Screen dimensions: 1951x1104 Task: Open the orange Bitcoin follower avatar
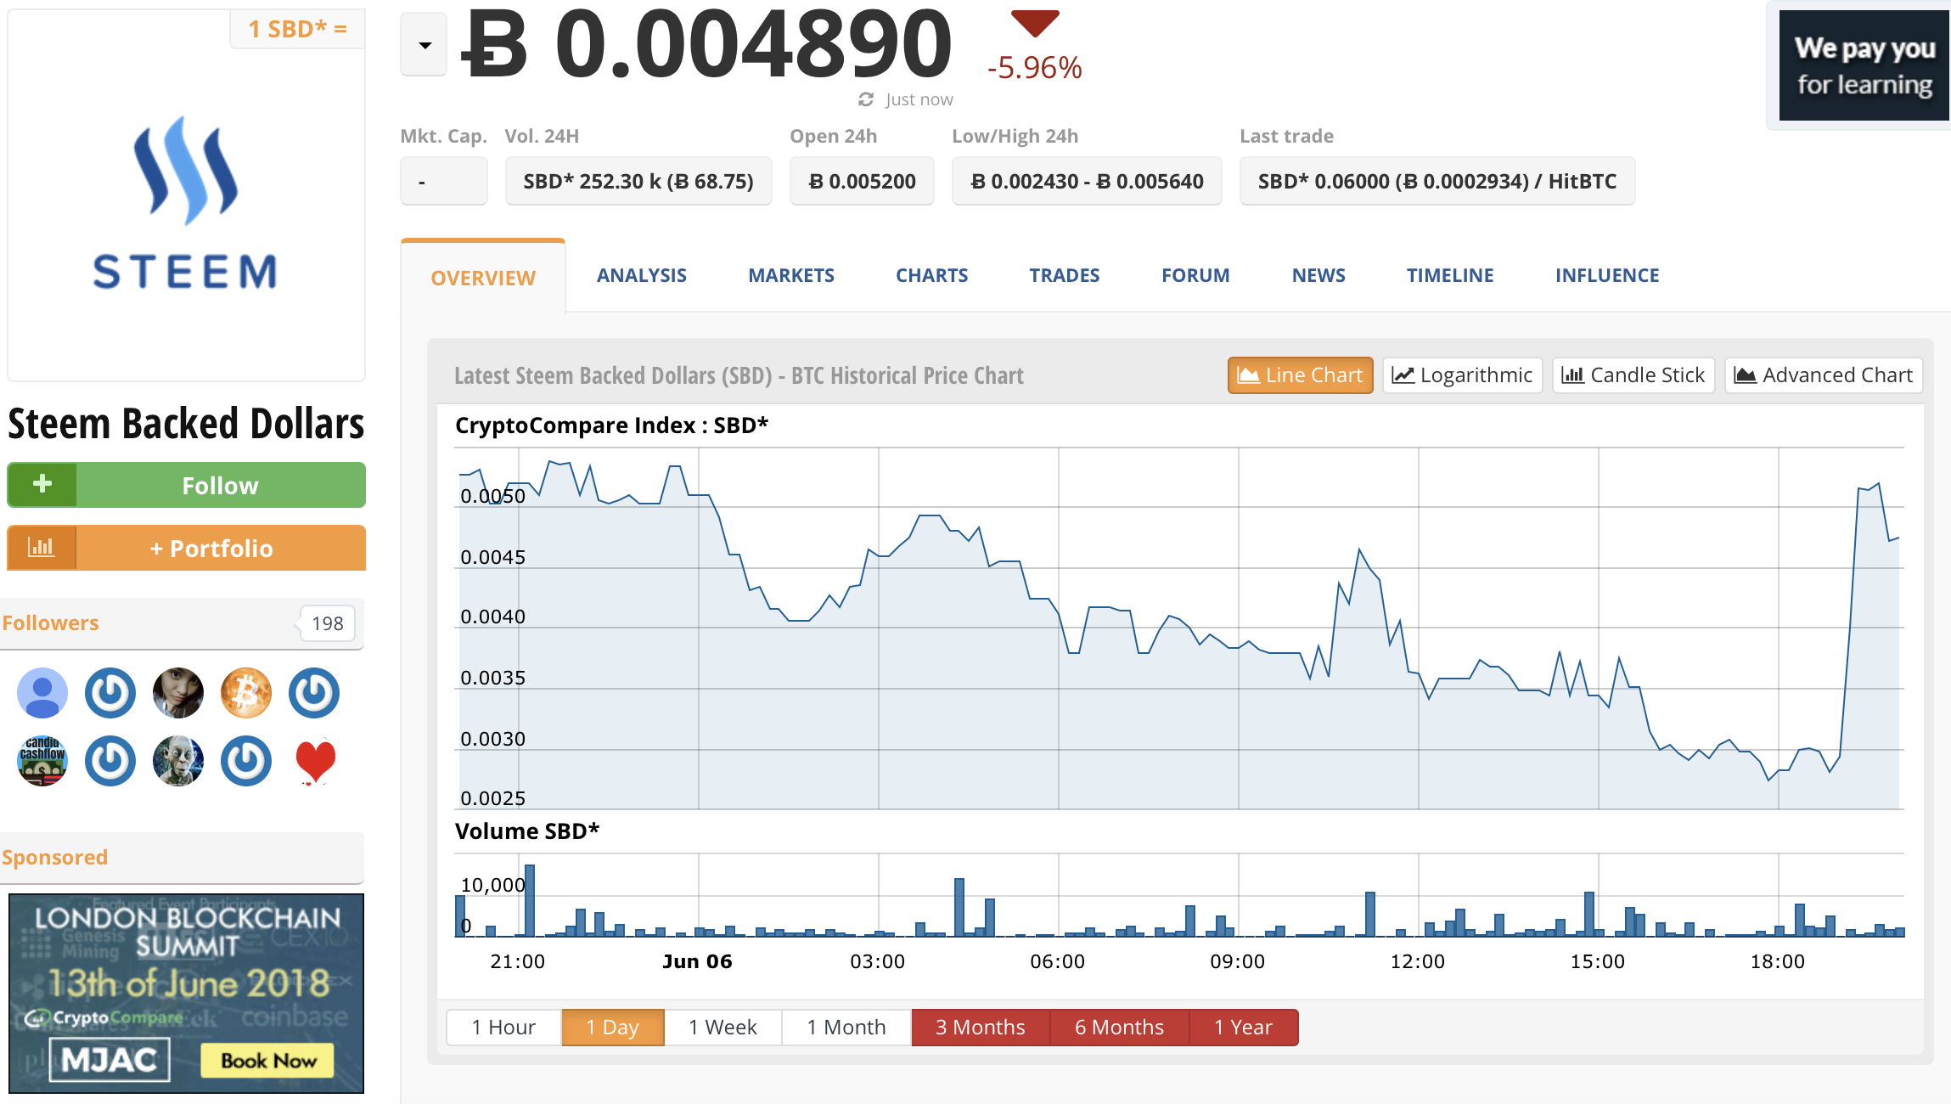(x=246, y=693)
